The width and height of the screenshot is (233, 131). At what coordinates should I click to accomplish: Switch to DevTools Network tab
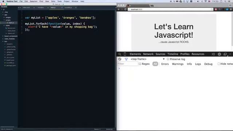pos(148,54)
